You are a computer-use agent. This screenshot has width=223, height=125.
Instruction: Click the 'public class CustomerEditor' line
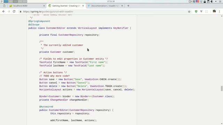[80, 28]
